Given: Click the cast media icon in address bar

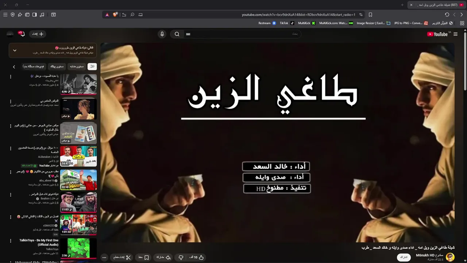Looking at the screenshot, I should pyautogui.click(x=140, y=15).
